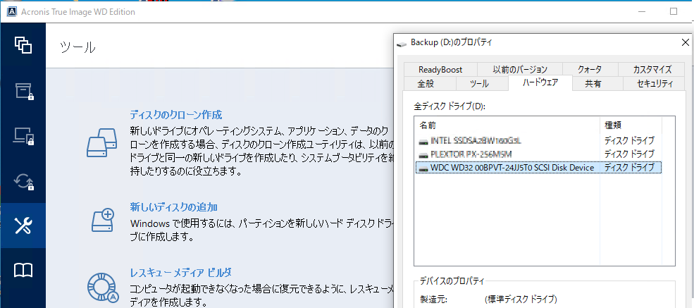Image resolution: width=694 pixels, height=308 pixels.
Task: Click ディスク ドライブ type of INTEL row
Action: click(629, 141)
